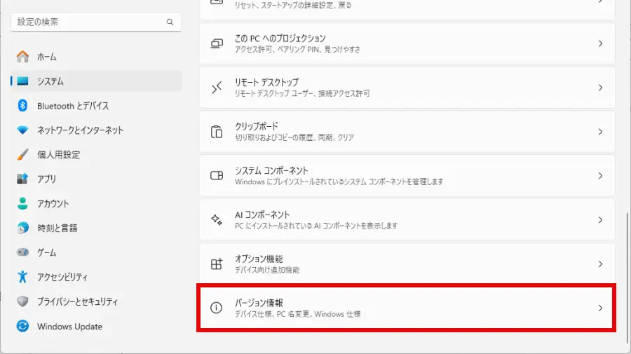Viewport: 631px width, 354px height.
Task: Expand この PC へのプロジェクション chevron
Action: [600, 43]
